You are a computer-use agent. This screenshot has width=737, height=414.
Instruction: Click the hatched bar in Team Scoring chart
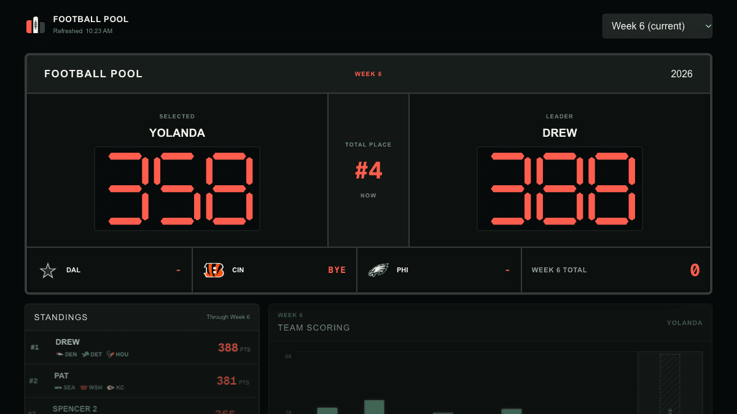coord(670,384)
